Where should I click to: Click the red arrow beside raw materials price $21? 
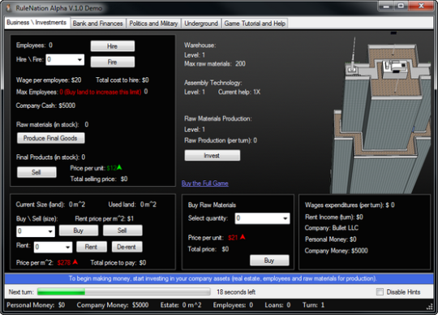click(x=243, y=237)
